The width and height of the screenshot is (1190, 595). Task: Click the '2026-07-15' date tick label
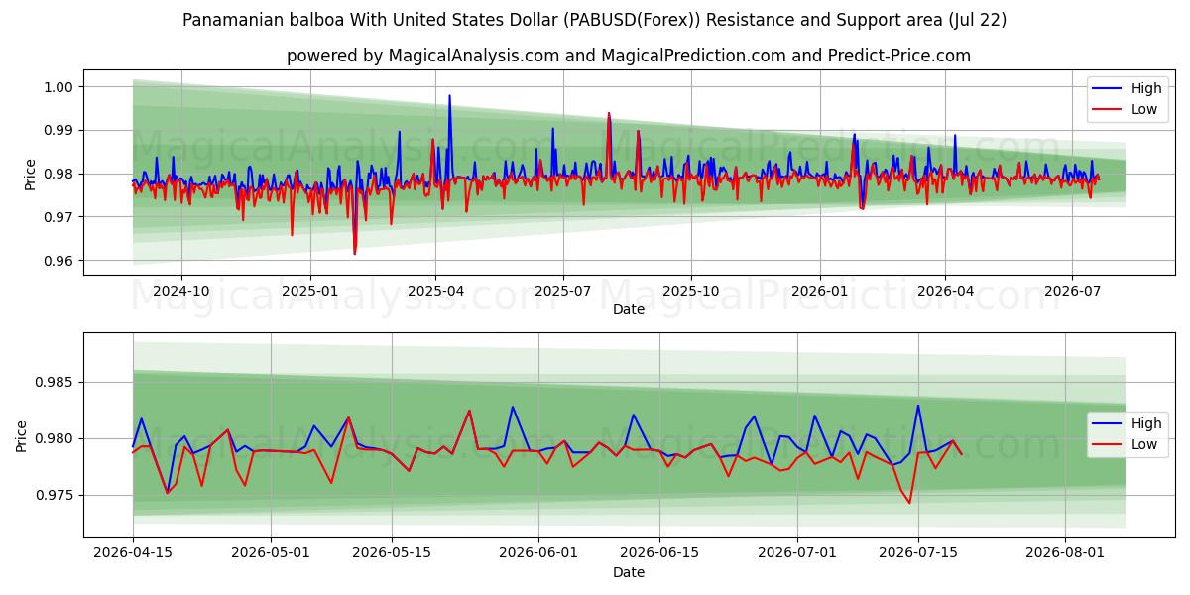pyautogui.click(x=918, y=553)
